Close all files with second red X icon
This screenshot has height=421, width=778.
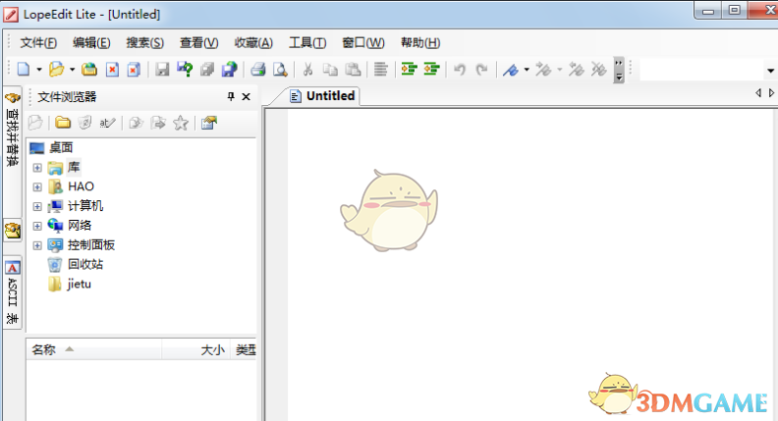[134, 70]
